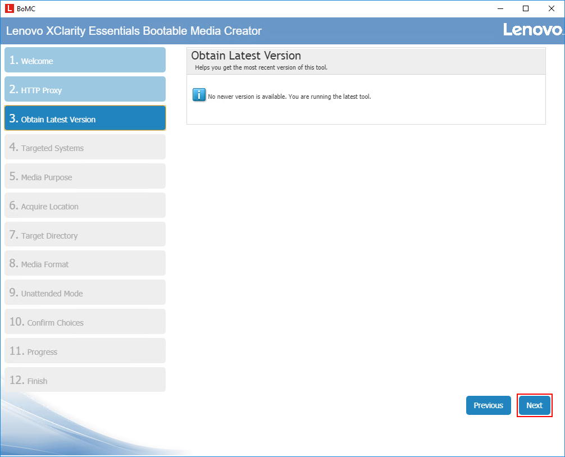Select step 5 Media Purpose

(85, 176)
